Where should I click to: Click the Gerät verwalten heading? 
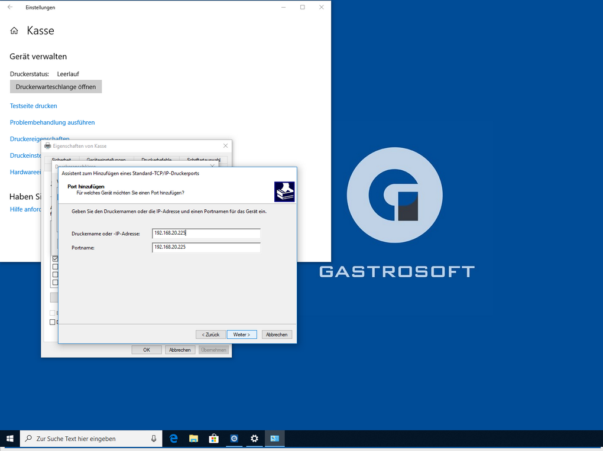[x=38, y=57]
